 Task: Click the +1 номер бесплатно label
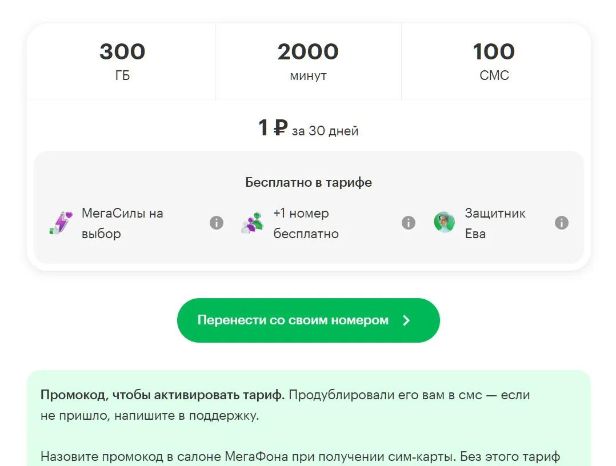click(306, 223)
